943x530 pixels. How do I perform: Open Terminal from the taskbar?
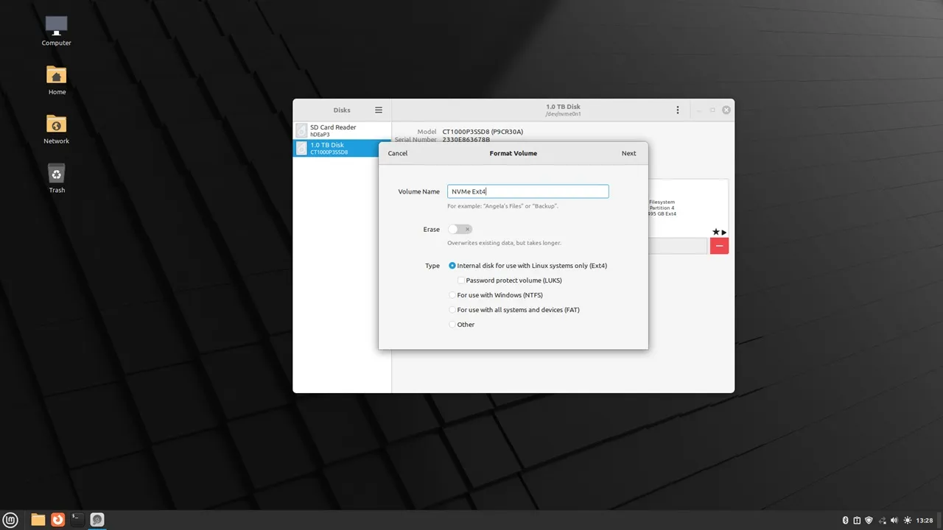tap(77, 520)
